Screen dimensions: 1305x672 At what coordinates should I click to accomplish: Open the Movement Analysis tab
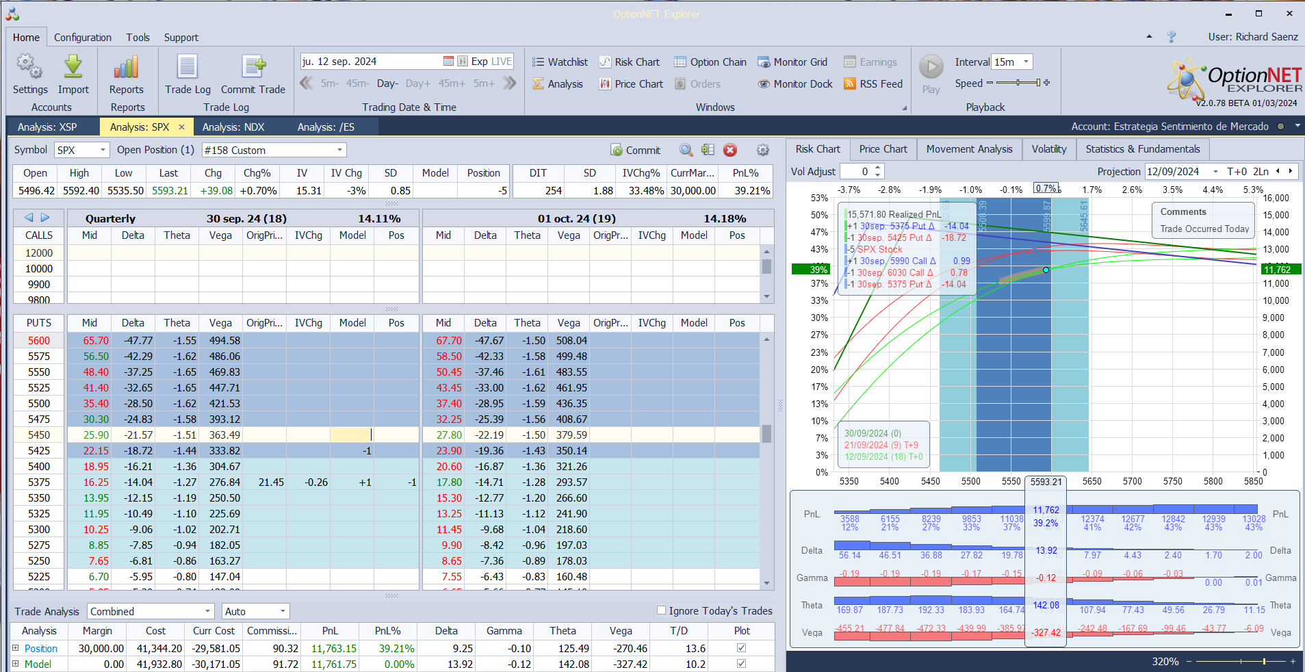click(x=969, y=149)
